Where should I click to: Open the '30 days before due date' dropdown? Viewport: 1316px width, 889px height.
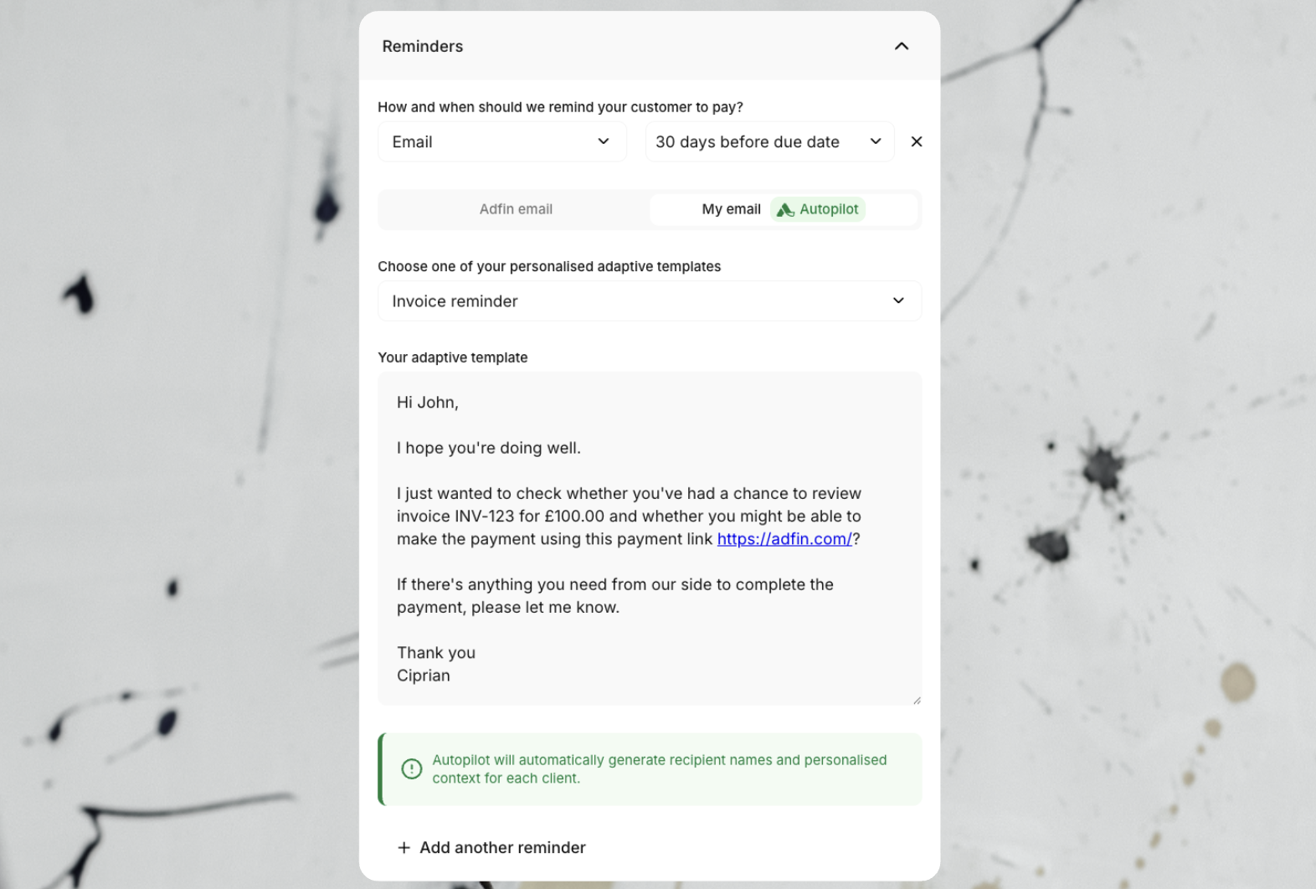click(769, 141)
